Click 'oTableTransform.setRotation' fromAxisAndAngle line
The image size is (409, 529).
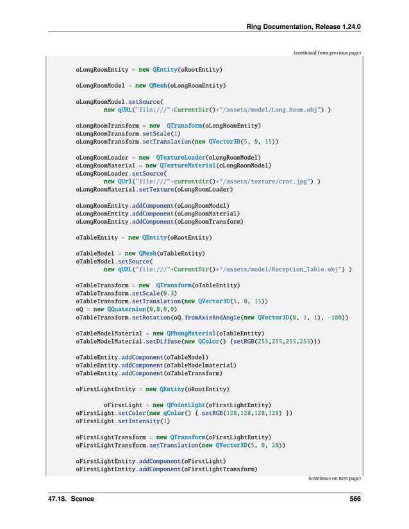(x=212, y=317)
